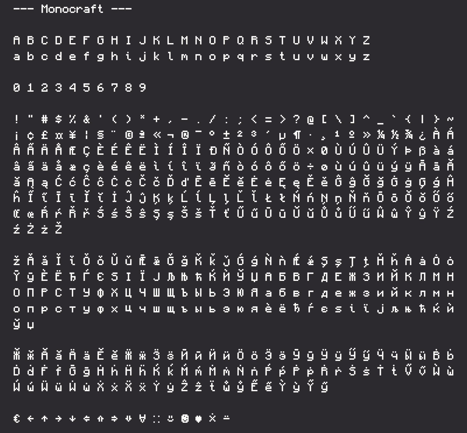Screen dimensions: 467x433
Task: Click the single up arrow symbol
Action: [45, 418]
